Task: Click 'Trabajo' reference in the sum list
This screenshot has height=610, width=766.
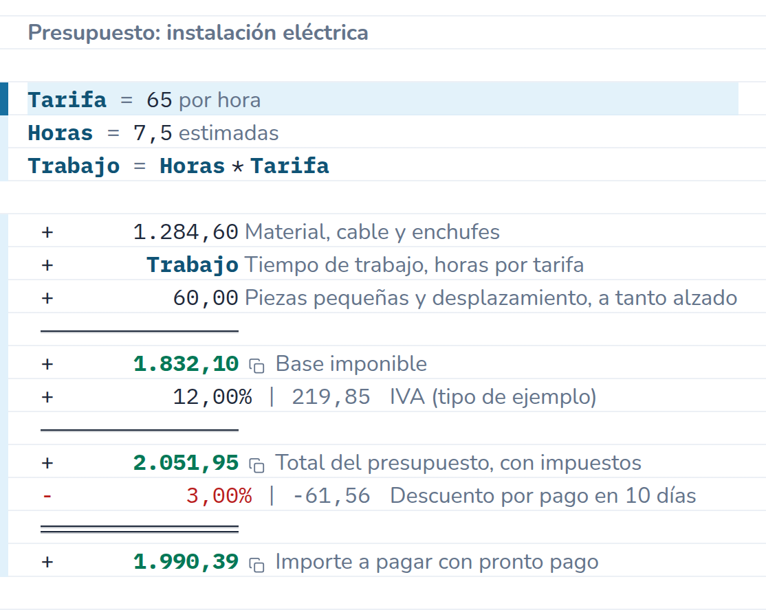Action: (x=193, y=264)
